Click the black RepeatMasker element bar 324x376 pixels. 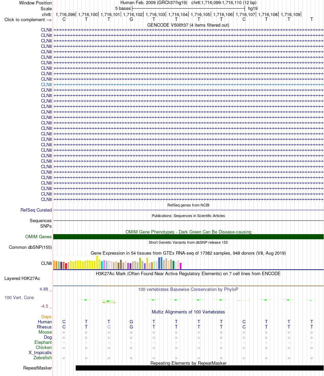coord(200,368)
